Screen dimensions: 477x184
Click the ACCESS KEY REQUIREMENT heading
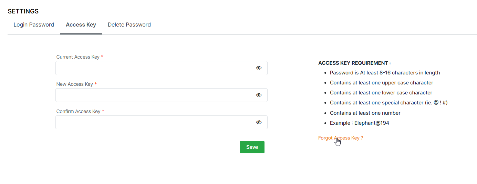(354, 63)
